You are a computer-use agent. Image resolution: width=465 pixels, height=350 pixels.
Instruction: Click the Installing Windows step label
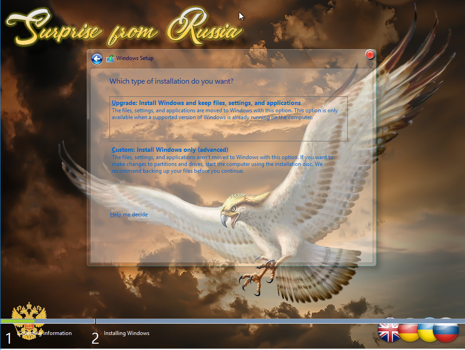(127, 333)
